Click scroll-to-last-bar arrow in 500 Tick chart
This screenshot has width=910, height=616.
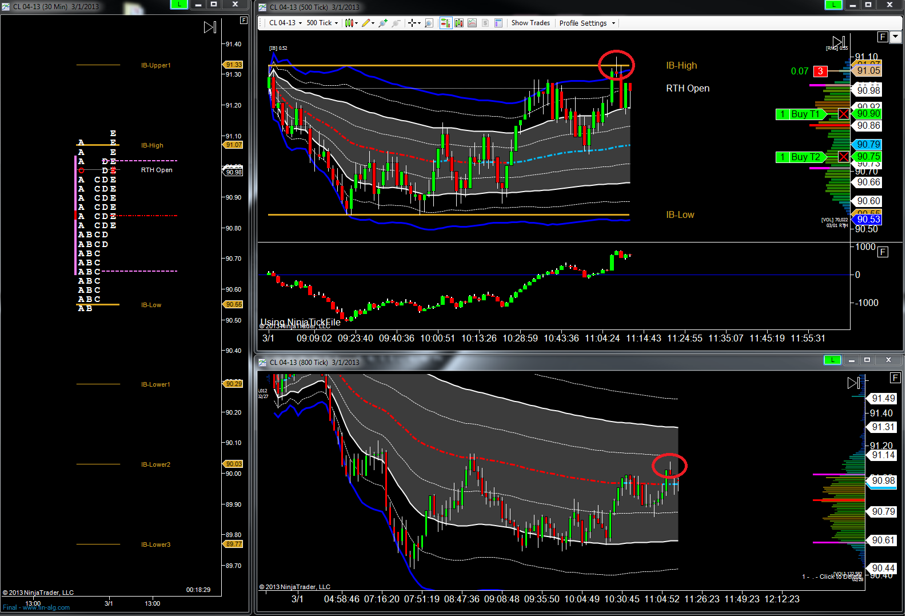839,42
